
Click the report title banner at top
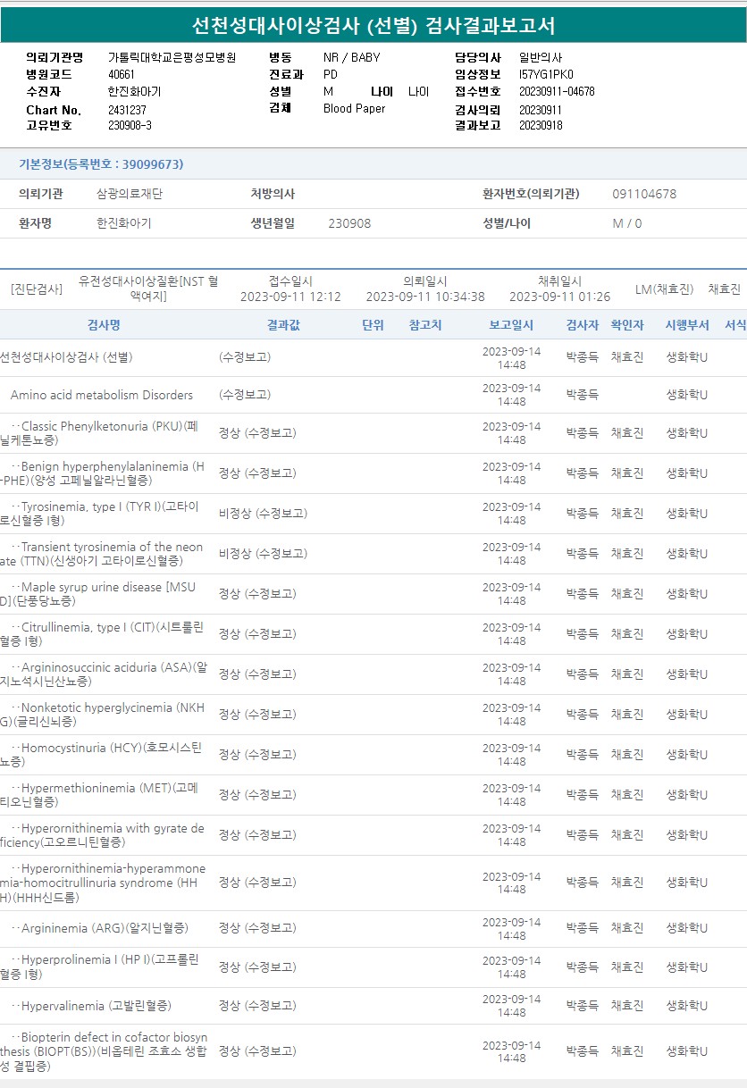pyautogui.click(x=373, y=26)
